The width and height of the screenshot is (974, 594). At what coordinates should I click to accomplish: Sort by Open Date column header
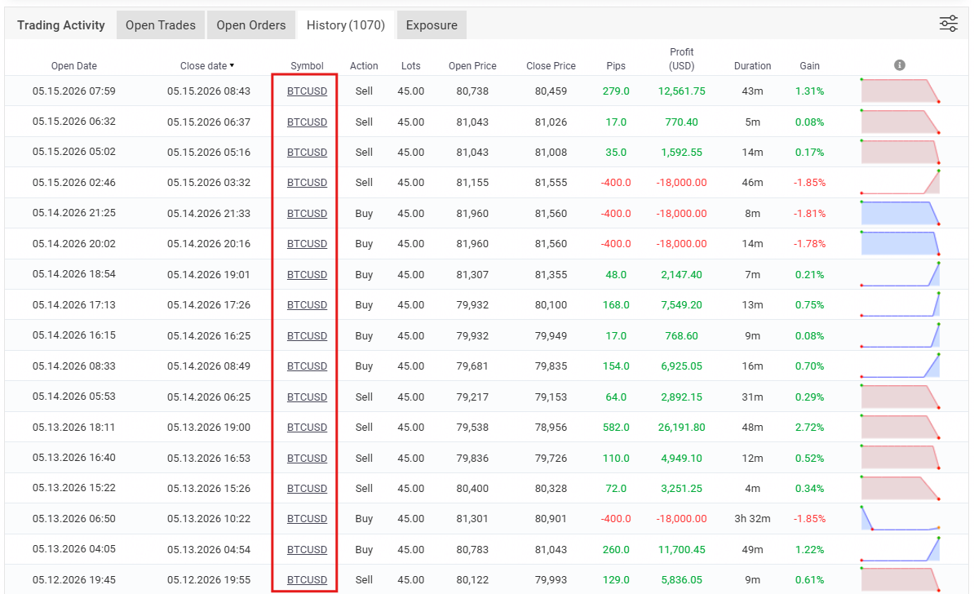pyautogui.click(x=74, y=66)
